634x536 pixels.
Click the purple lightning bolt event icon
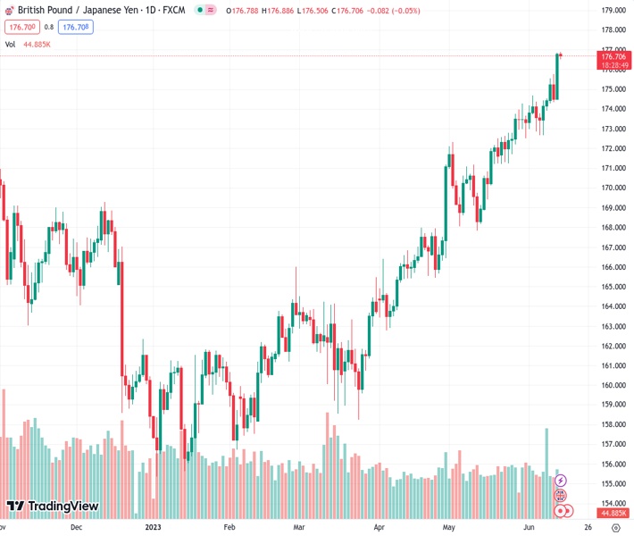(x=560, y=481)
